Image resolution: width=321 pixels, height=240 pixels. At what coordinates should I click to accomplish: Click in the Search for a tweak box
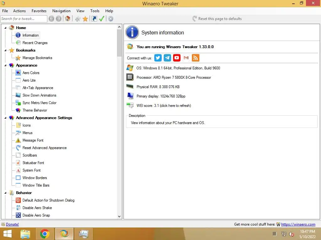click(x=24, y=19)
